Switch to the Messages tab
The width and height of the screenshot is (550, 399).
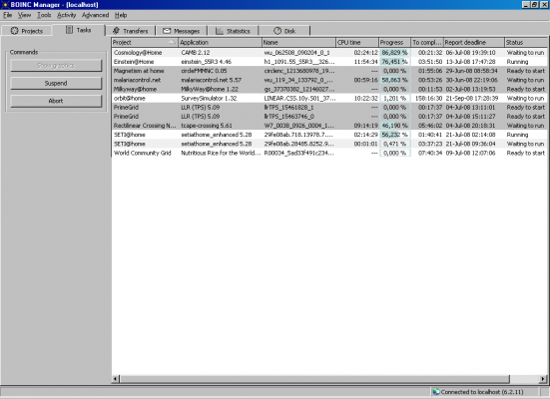tap(182, 31)
